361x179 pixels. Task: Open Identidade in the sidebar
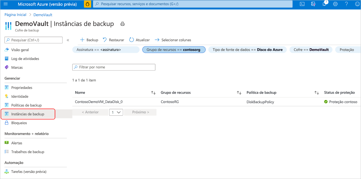click(20, 96)
